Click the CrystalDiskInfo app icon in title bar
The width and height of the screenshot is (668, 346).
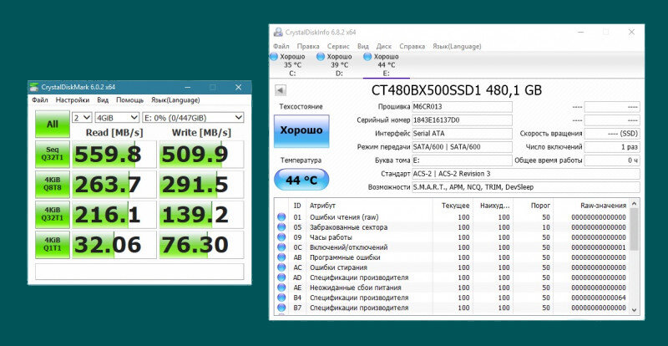tap(278, 32)
